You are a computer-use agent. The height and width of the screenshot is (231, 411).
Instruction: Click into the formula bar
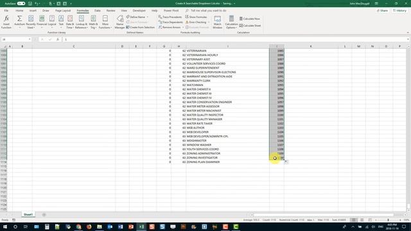pyautogui.click(x=236, y=39)
